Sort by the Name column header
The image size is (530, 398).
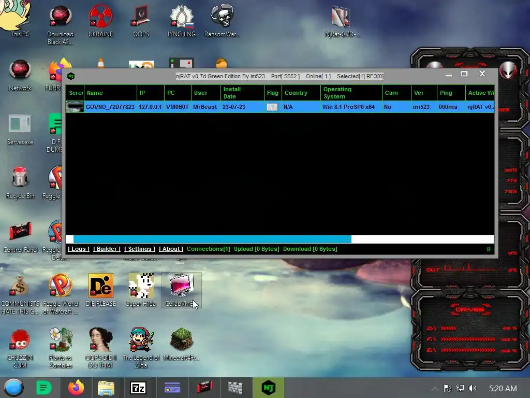click(110, 93)
